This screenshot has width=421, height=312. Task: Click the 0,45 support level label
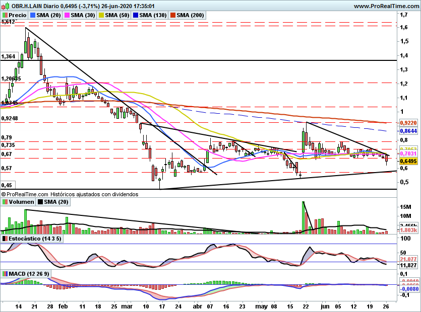click(x=8, y=185)
